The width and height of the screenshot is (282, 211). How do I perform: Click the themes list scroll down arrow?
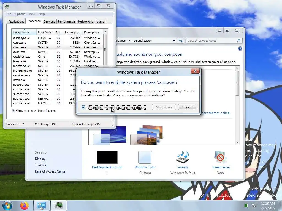pyautogui.click(x=237, y=143)
